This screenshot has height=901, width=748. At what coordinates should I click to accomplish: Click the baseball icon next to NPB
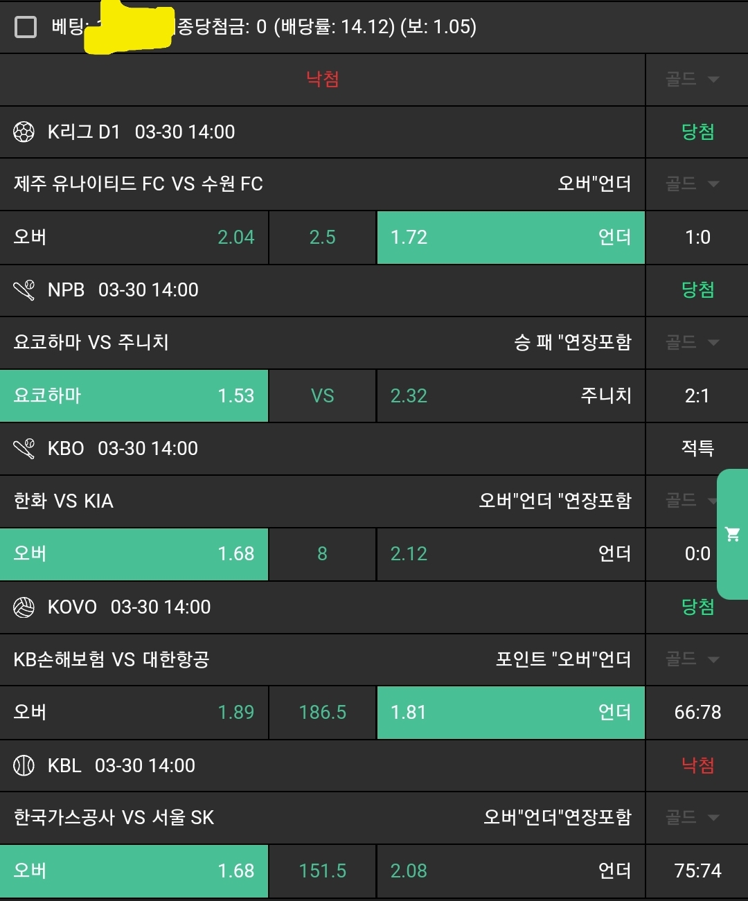(24, 289)
